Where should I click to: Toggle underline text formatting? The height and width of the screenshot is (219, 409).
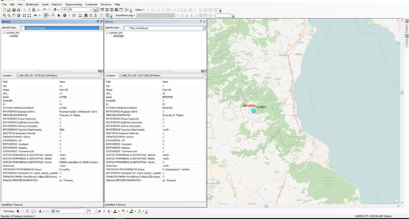point(109,211)
